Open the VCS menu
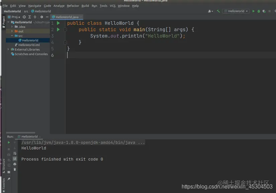 (x=113, y=6)
